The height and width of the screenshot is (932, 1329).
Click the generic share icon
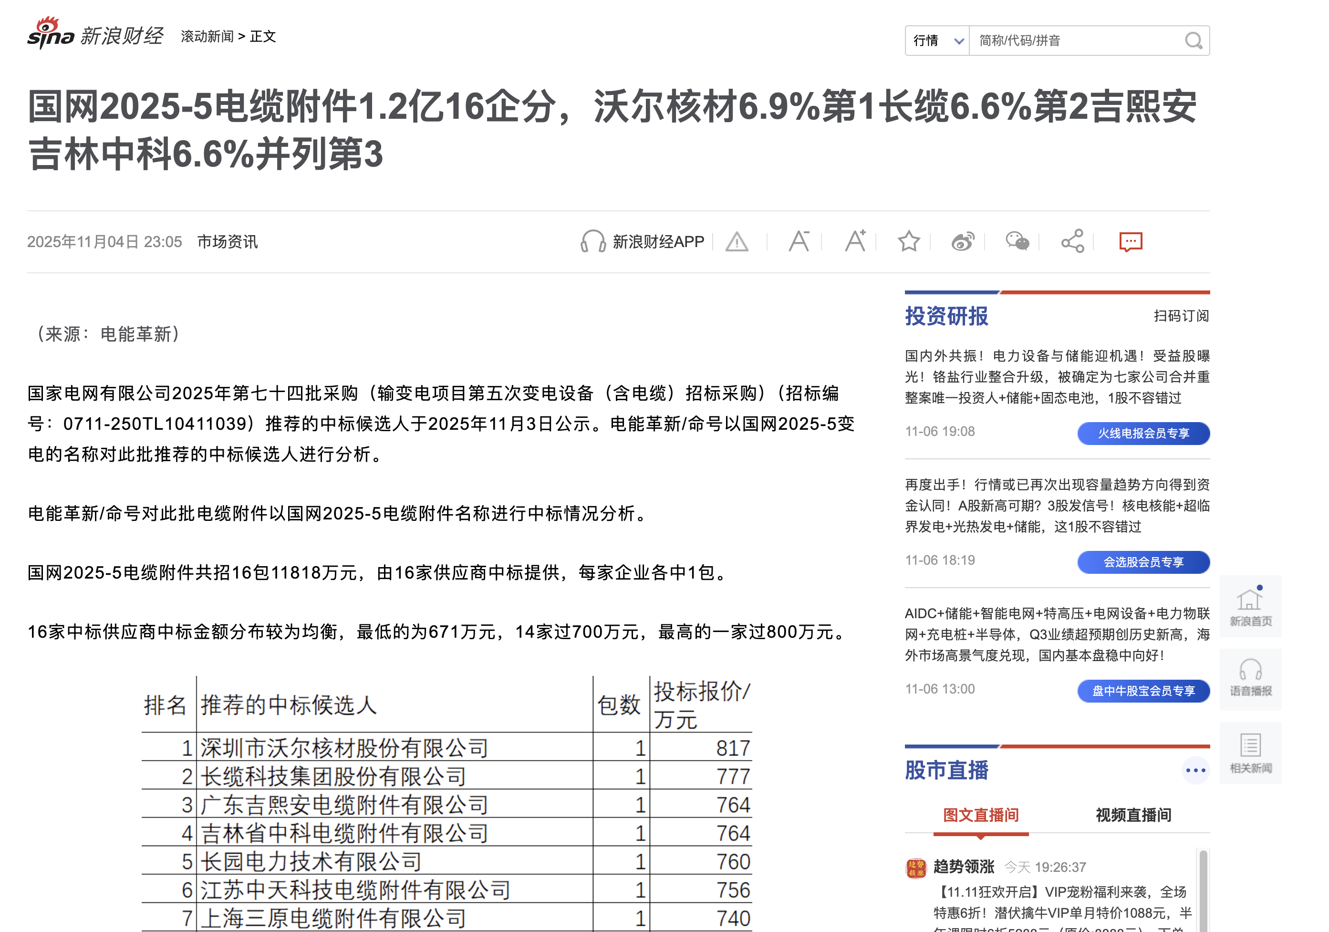[1072, 241]
